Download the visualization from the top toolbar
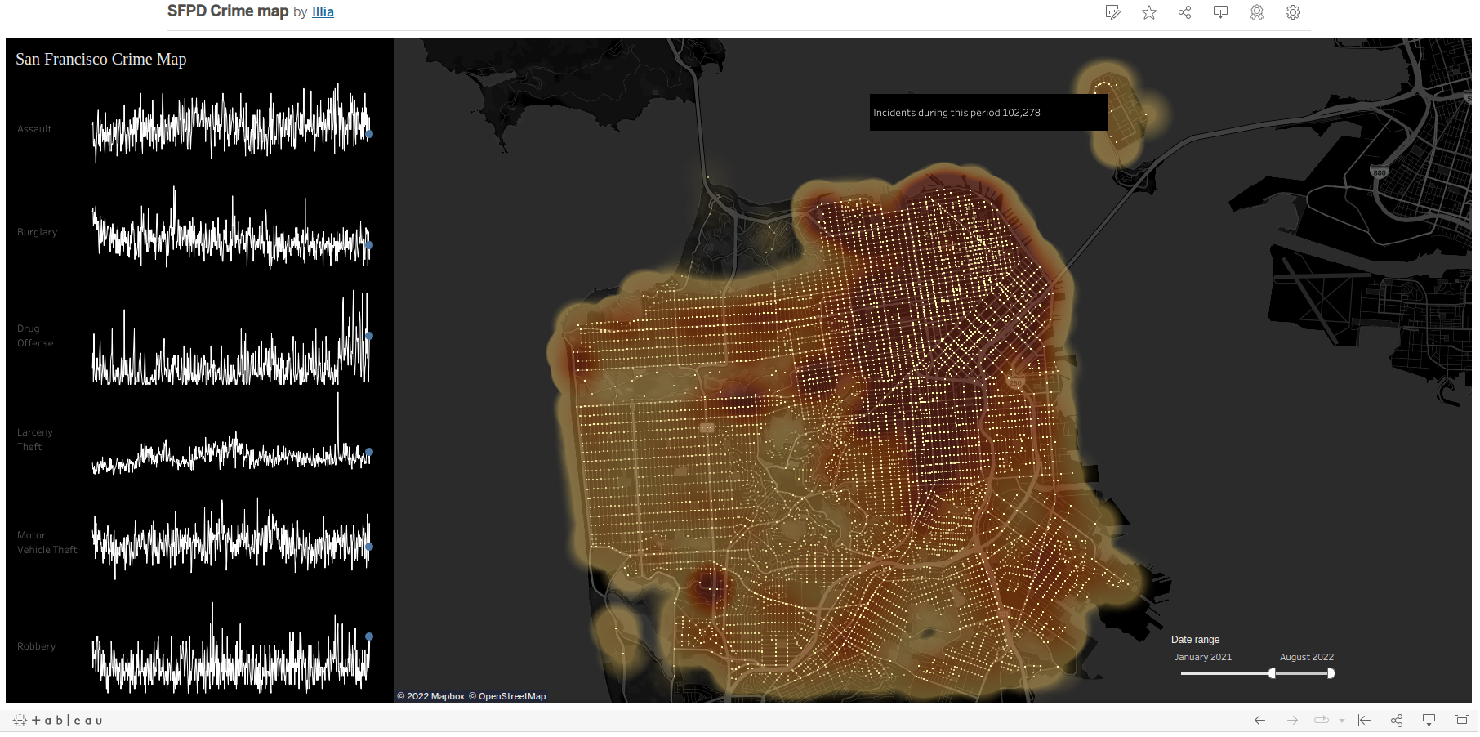The image size is (1480, 737). [1221, 12]
